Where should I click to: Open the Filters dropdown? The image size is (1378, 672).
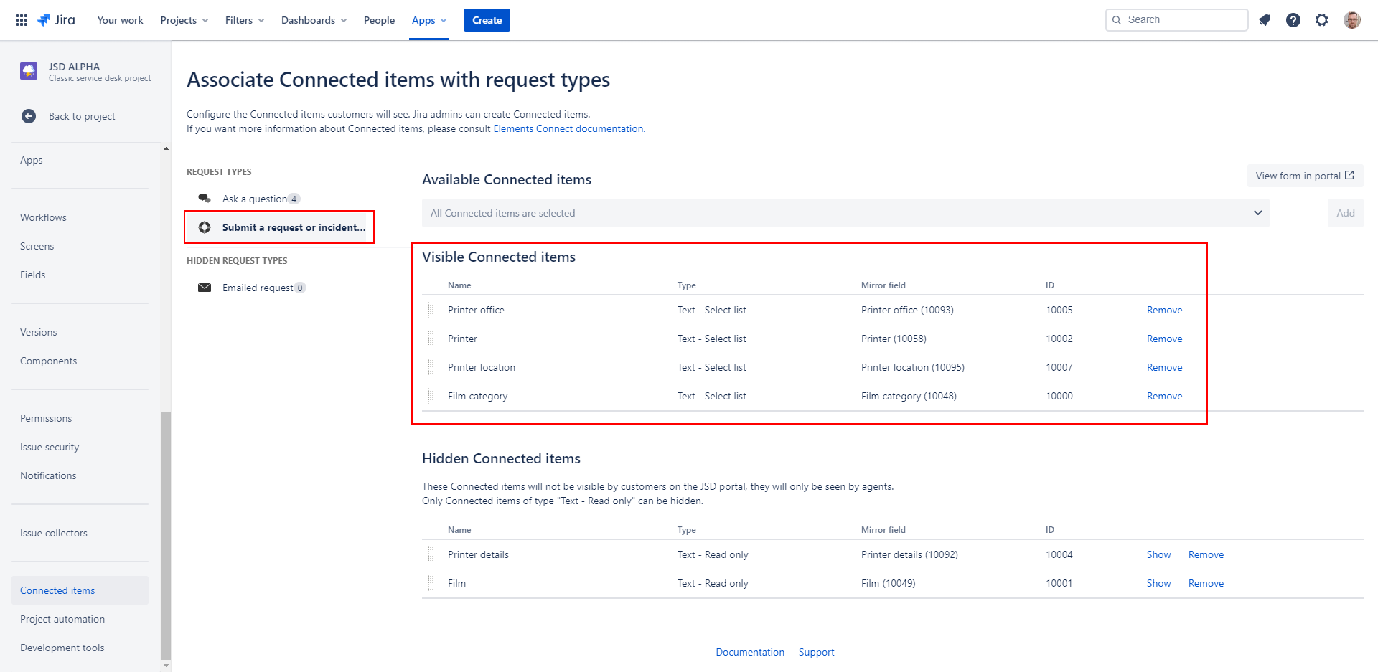coord(244,20)
